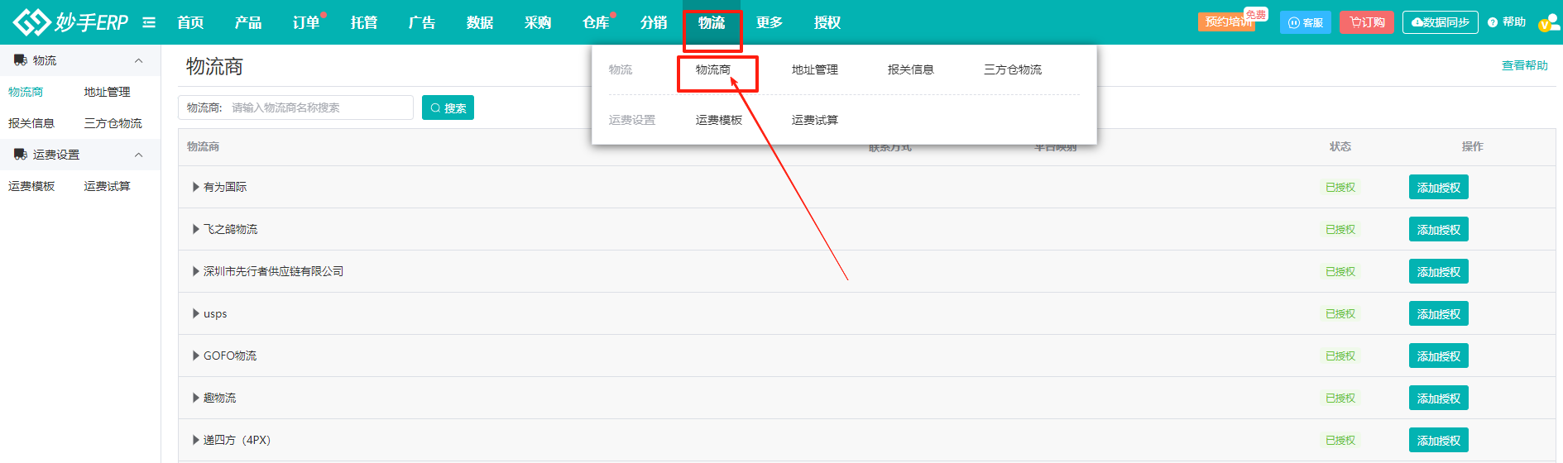Open the 查看帮助 link
Screen dimensions: 1563x463
(x=1525, y=65)
